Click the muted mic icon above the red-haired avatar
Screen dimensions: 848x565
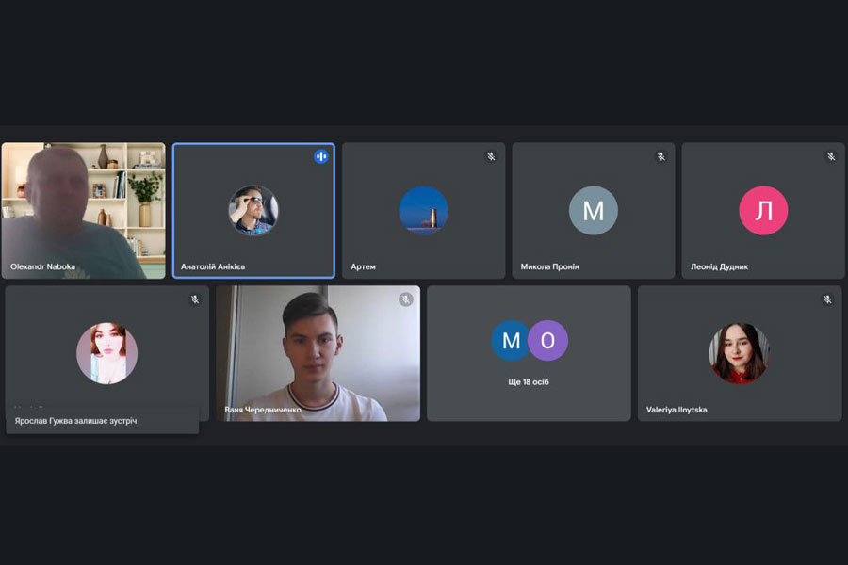click(195, 299)
